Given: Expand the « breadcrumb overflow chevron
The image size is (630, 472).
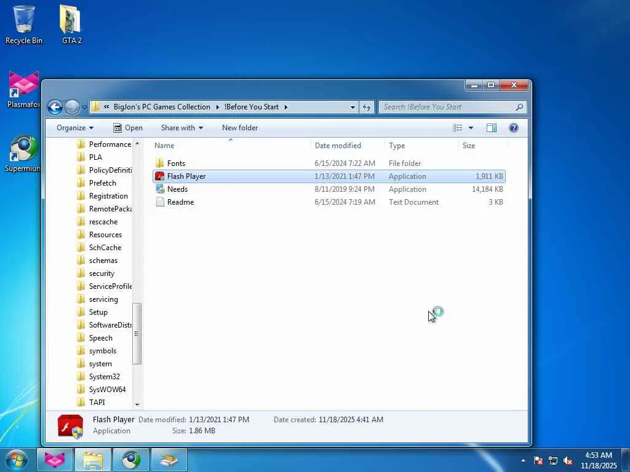Looking at the screenshot, I should pyautogui.click(x=106, y=107).
